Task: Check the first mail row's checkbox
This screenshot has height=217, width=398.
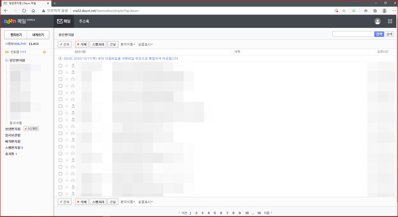Action: coord(61,66)
